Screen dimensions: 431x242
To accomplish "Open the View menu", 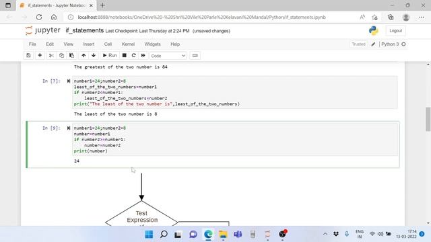I will point(69,44).
